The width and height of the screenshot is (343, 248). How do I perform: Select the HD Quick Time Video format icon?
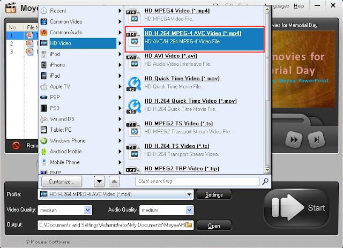coord(134,84)
